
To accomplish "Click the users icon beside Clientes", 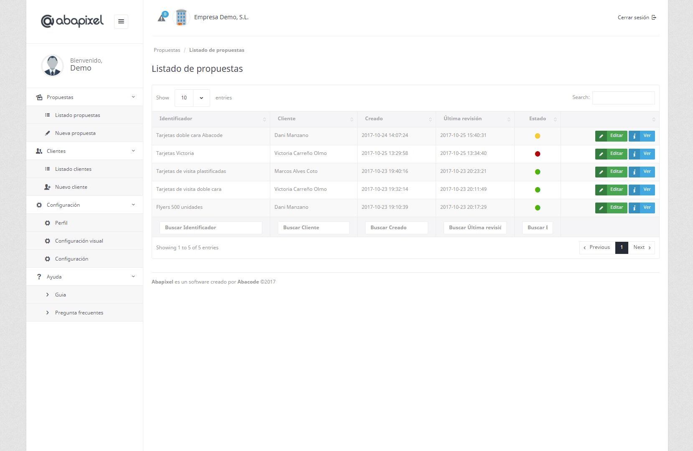I will coord(39,151).
